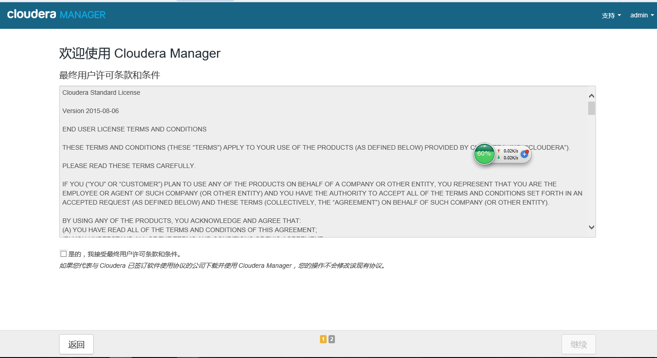Image resolution: width=657 pixels, height=358 pixels.
Task: Click 'PLEASE READ THESE TERMS CAREFULLY.' line
Action: click(129, 166)
